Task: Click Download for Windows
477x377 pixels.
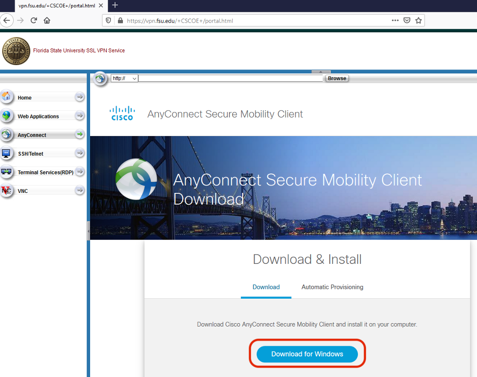Action: 307,354
